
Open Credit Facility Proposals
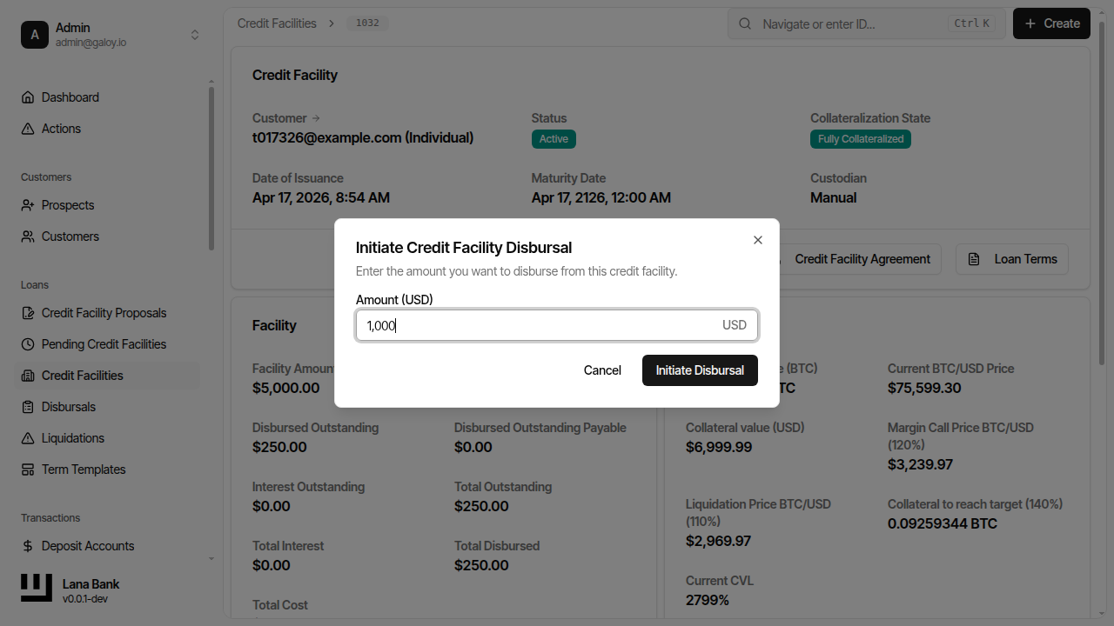coord(105,312)
